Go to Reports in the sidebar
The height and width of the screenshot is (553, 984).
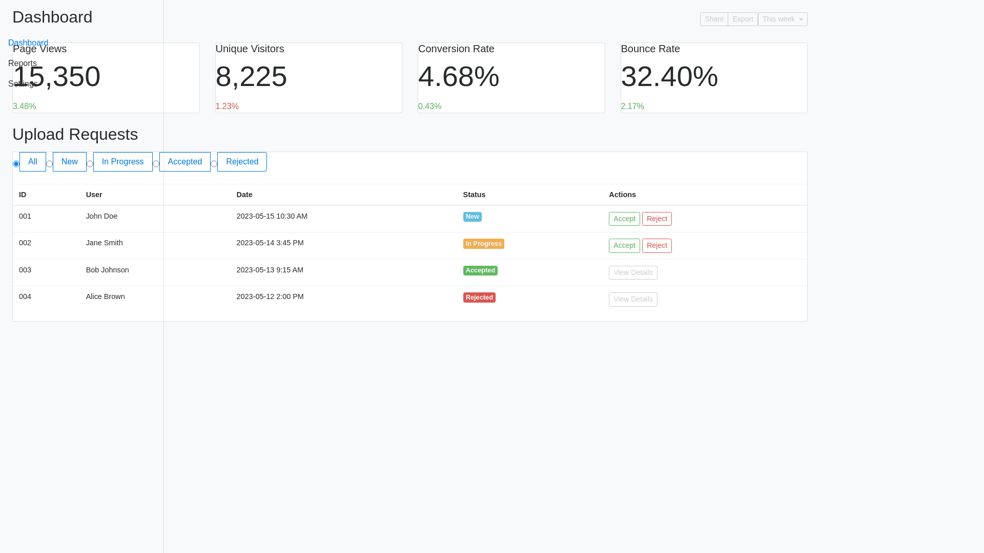(23, 63)
